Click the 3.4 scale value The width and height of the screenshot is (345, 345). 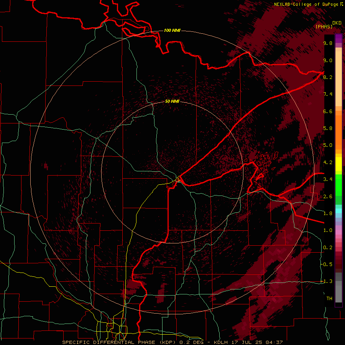(328, 179)
